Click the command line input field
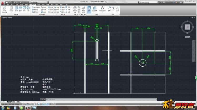 100,100
